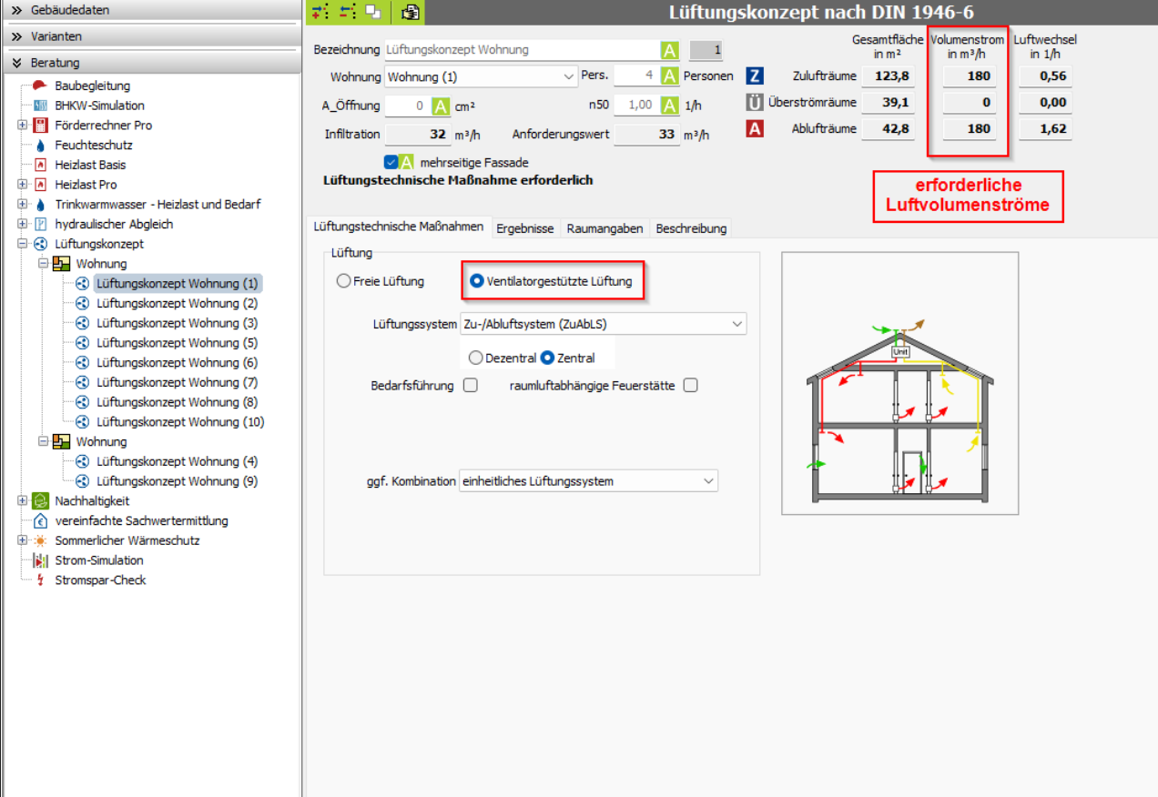Screen dimensions: 1158x797
Task: Click the green A button beside Bezeichnung
Action: 669,50
